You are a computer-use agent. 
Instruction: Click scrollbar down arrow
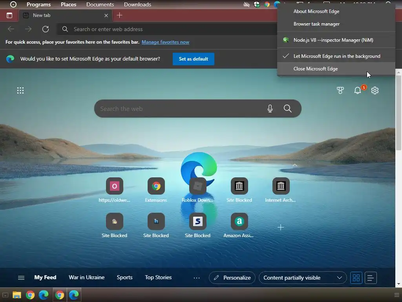click(398, 284)
